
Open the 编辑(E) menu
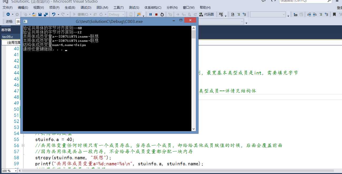coord(23,7)
